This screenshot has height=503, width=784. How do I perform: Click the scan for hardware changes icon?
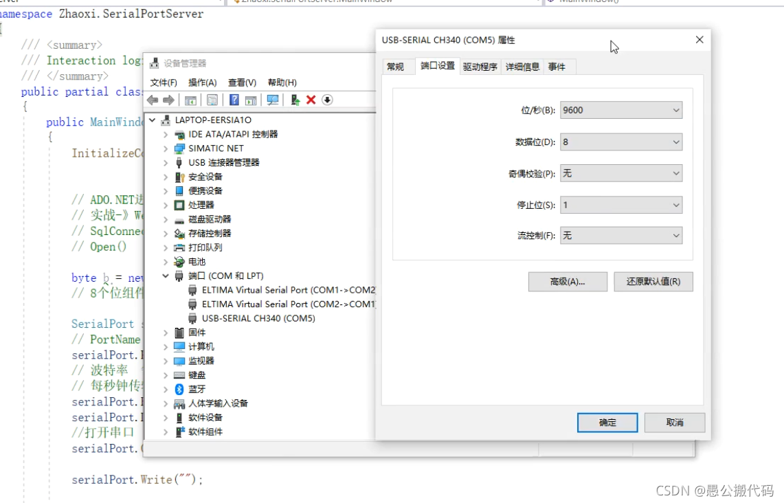tap(273, 100)
